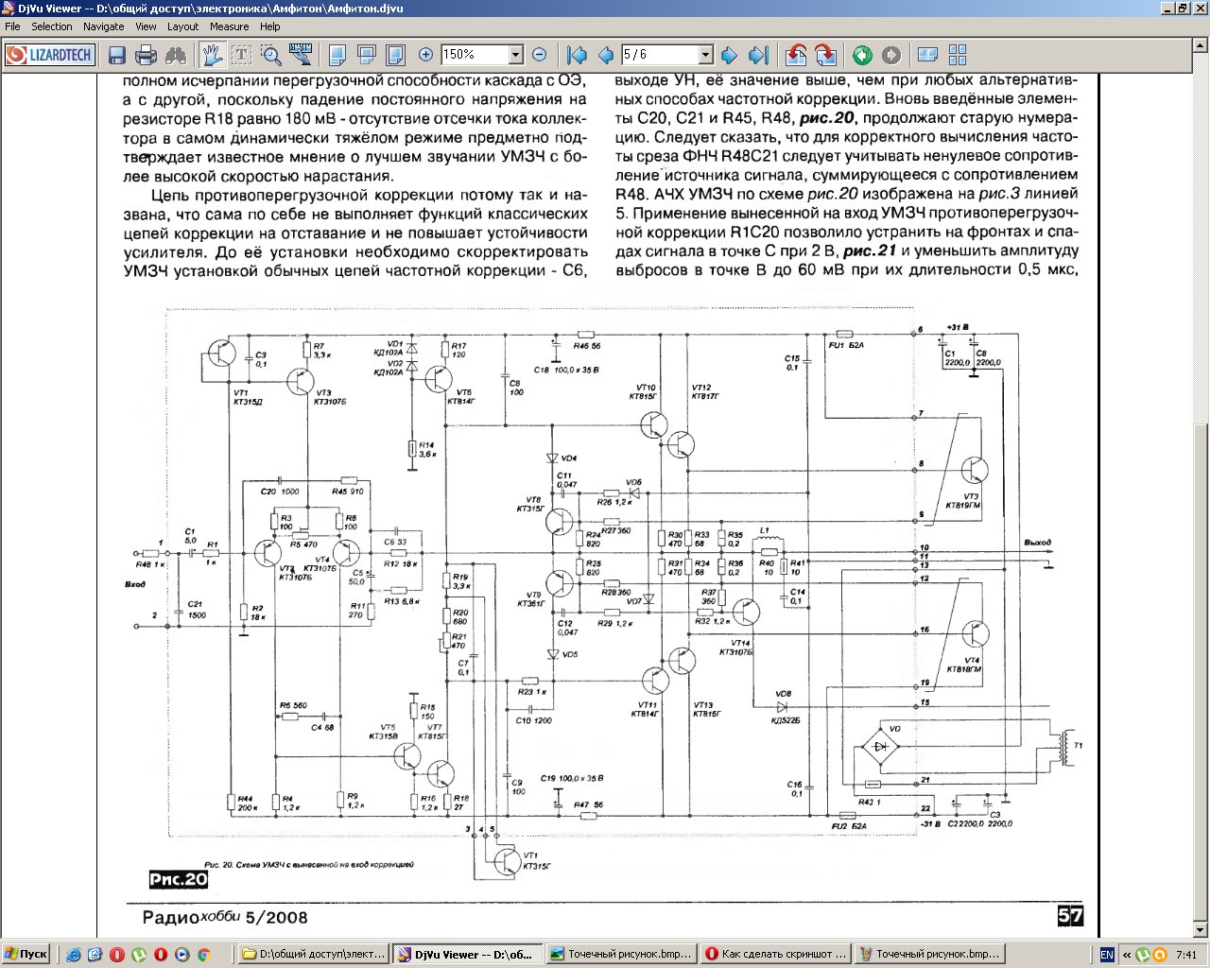Open the Navigate menu
This screenshot has width=1210, height=968.
point(104,26)
